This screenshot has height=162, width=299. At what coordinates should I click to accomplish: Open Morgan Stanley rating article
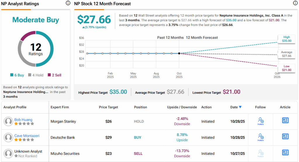(285, 120)
